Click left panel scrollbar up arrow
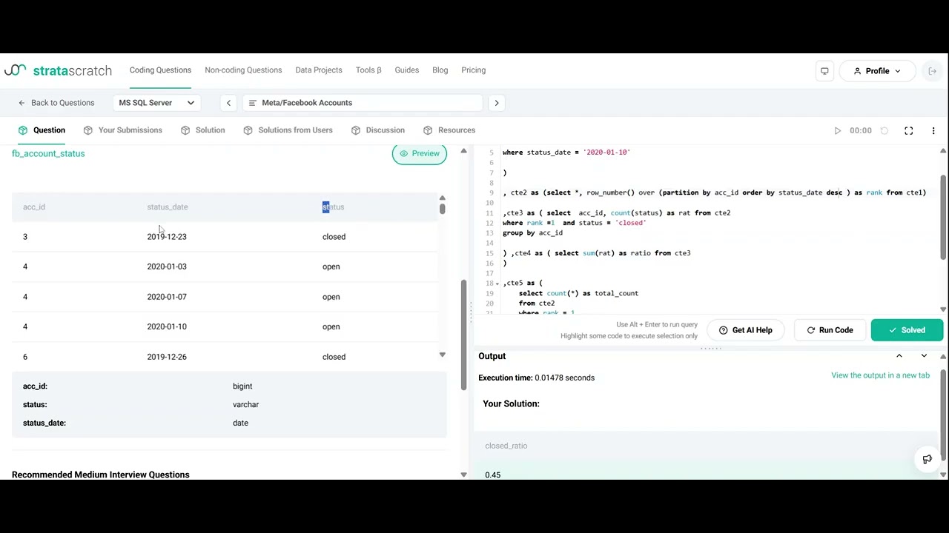Image resolution: width=949 pixels, height=533 pixels. click(463, 151)
